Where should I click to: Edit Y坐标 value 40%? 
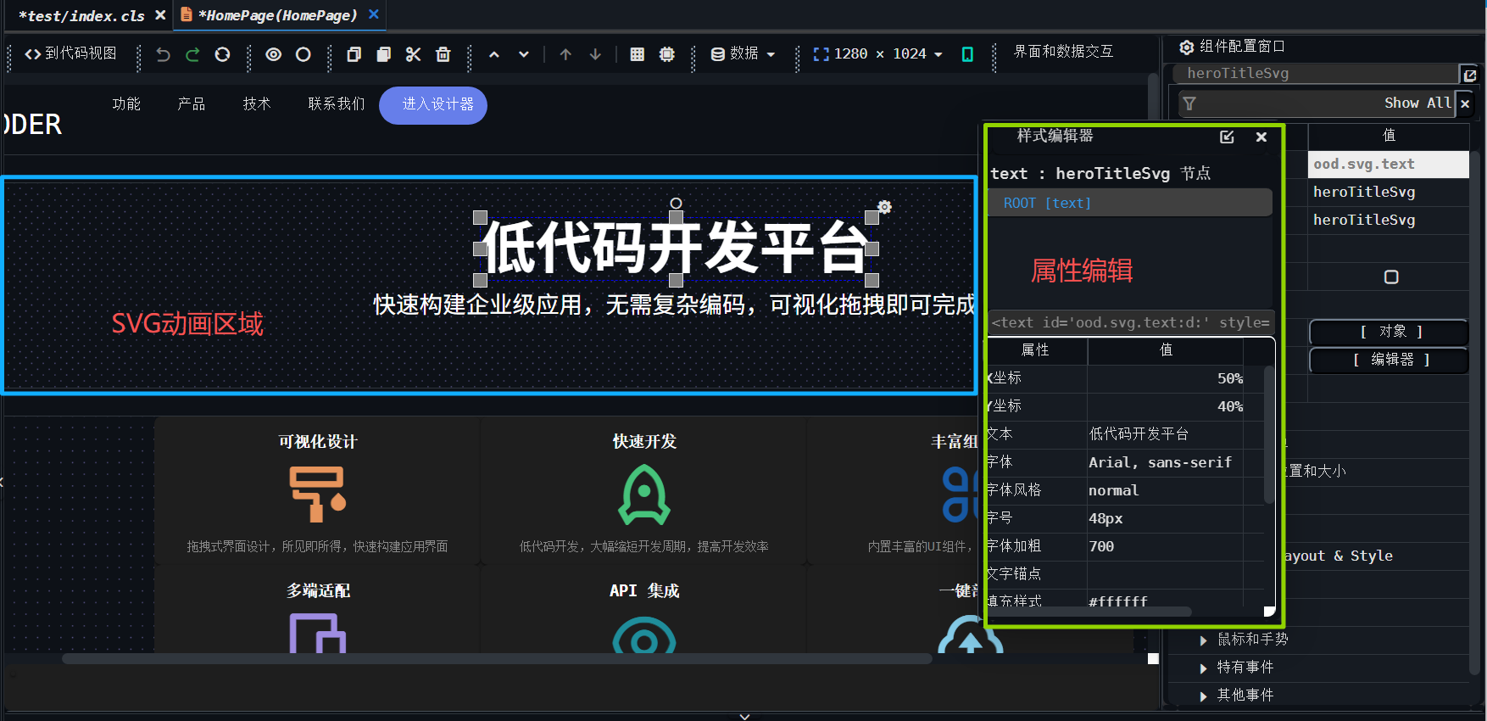pos(1166,406)
